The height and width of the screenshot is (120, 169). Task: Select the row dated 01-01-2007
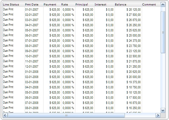tap(82, 9)
